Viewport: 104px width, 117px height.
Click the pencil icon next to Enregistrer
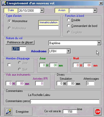click(8, 111)
